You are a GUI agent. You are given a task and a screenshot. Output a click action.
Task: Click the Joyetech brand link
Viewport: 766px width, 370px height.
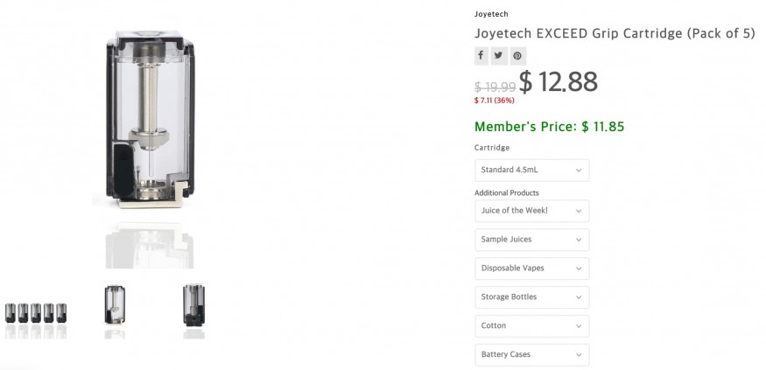point(491,14)
